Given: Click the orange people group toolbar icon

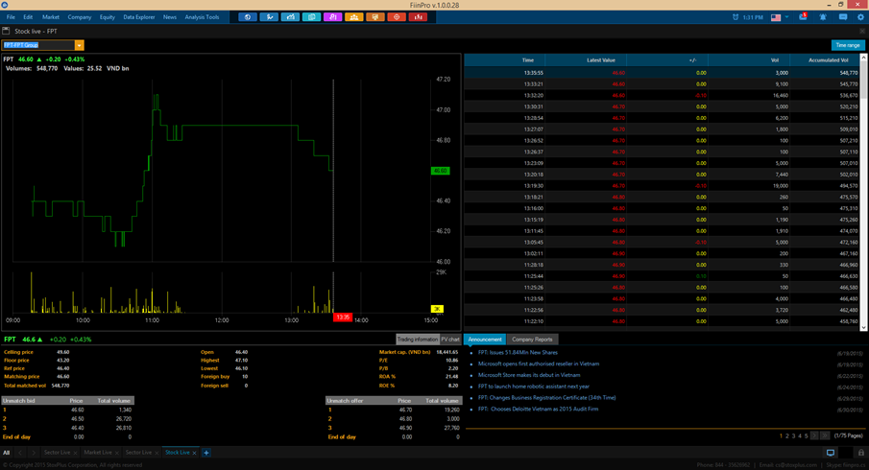Looking at the screenshot, I should click(x=353, y=17).
